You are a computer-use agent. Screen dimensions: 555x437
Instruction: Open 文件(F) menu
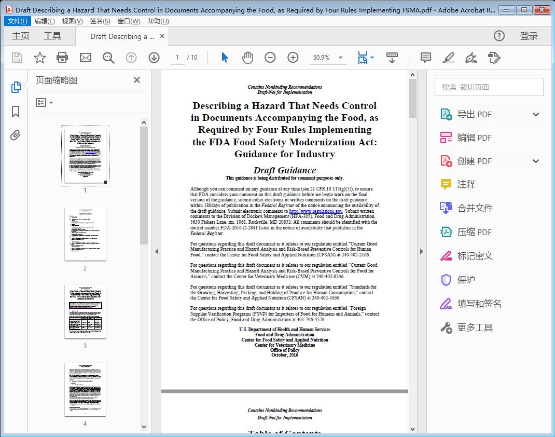(17, 21)
